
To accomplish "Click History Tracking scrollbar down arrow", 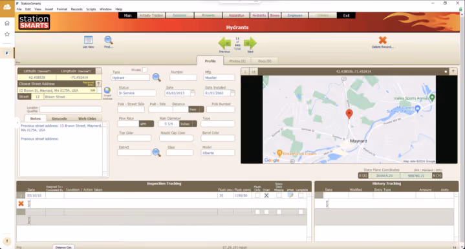I will pyautogui.click(x=456, y=239).
